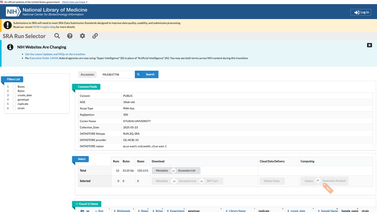
Task: Download Metadata in the Total row
Action: [x=162, y=170]
